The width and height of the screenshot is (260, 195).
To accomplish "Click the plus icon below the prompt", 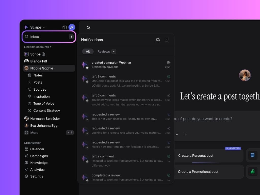I will click(185, 134).
